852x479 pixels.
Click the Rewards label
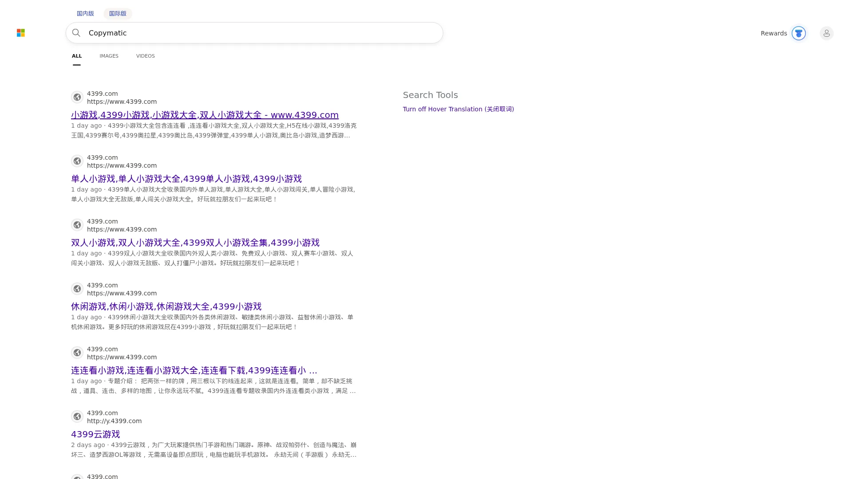coord(773,33)
